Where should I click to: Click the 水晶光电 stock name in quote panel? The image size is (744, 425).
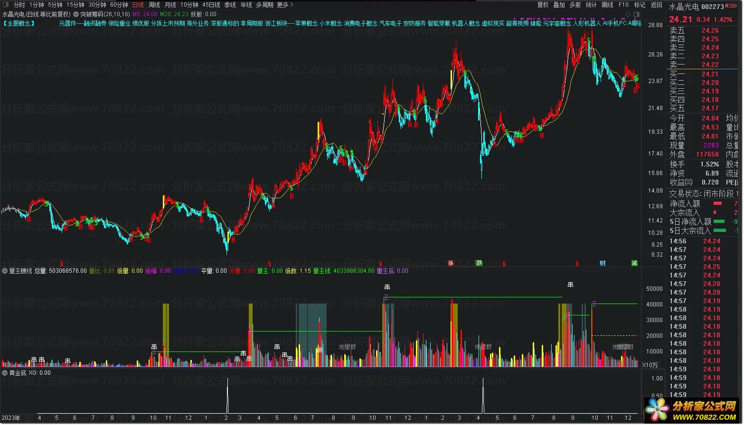click(684, 7)
